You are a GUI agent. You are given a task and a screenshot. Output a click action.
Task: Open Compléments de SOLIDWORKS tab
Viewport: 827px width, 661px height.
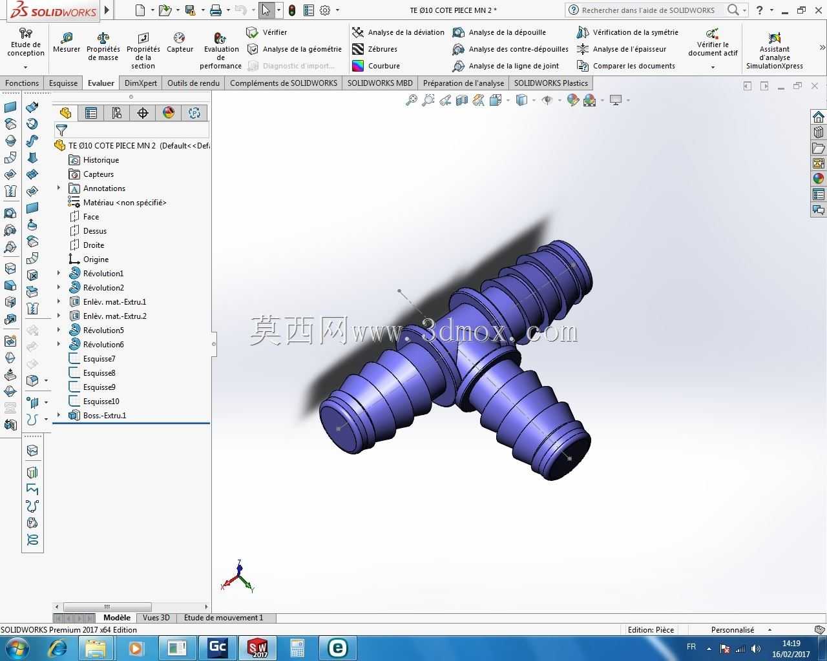coord(284,83)
